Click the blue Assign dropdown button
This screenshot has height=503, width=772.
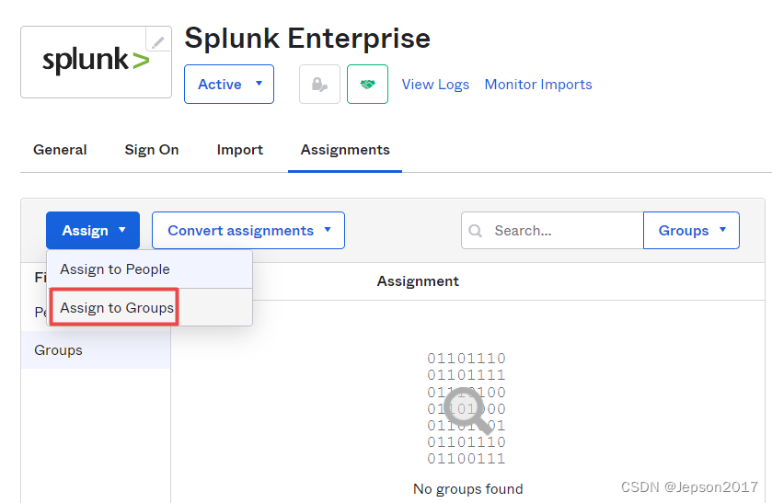93,230
